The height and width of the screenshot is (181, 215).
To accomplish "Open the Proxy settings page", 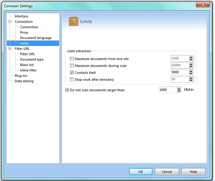I will click(x=24, y=32).
